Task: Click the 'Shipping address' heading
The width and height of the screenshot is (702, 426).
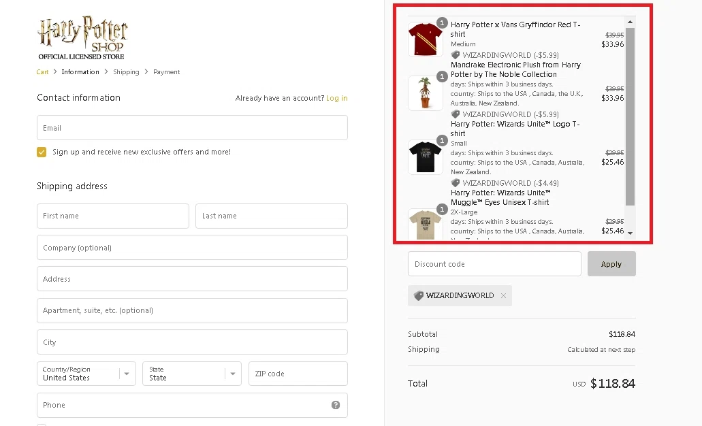Action: 72,186
